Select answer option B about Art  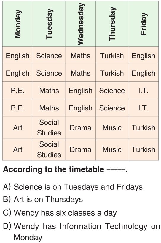tap(43, 200)
